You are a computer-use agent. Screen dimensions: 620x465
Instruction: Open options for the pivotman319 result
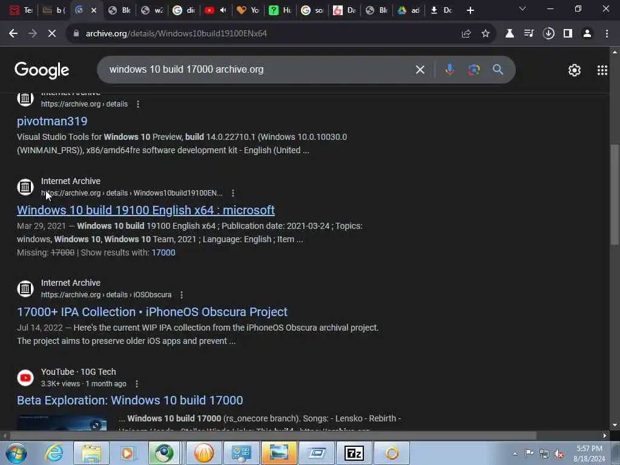tap(137, 104)
